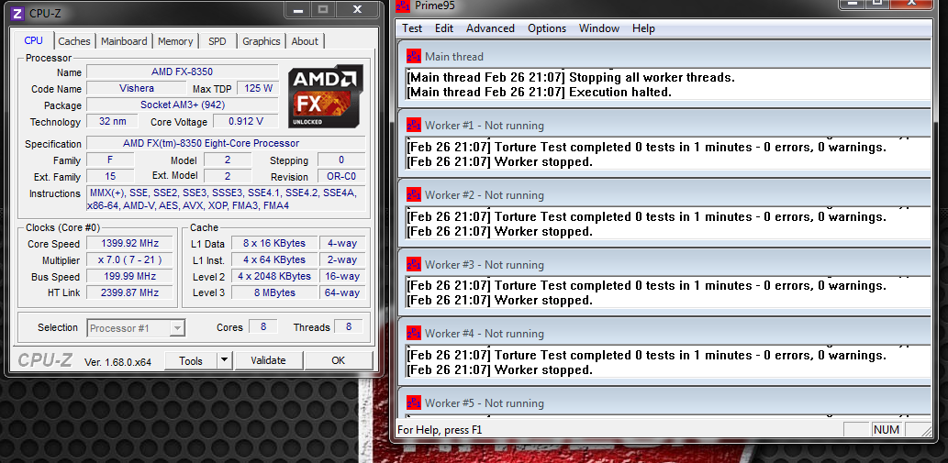Click the 0.912 V core voltage value
This screenshot has height=463, width=948.
[245, 121]
